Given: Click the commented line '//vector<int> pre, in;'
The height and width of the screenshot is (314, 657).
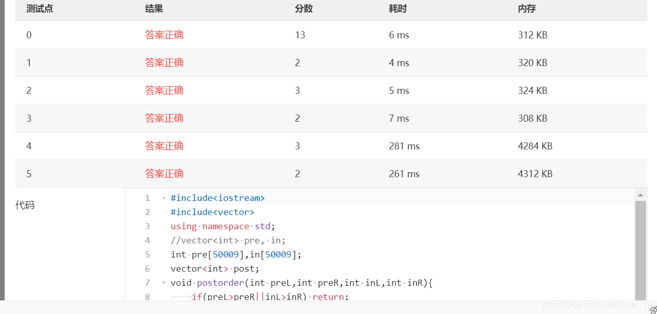Looking at the screenshot, I should coord(228,240).
